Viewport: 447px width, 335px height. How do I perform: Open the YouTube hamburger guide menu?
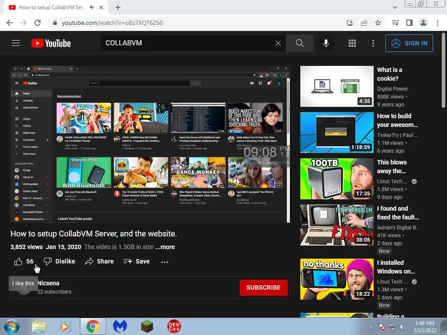click(16, 43)
